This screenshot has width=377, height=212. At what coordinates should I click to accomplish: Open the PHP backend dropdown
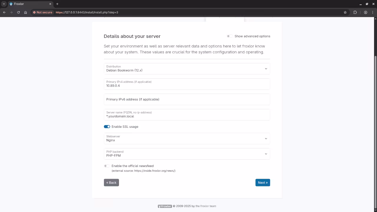(x=187, y=154)
